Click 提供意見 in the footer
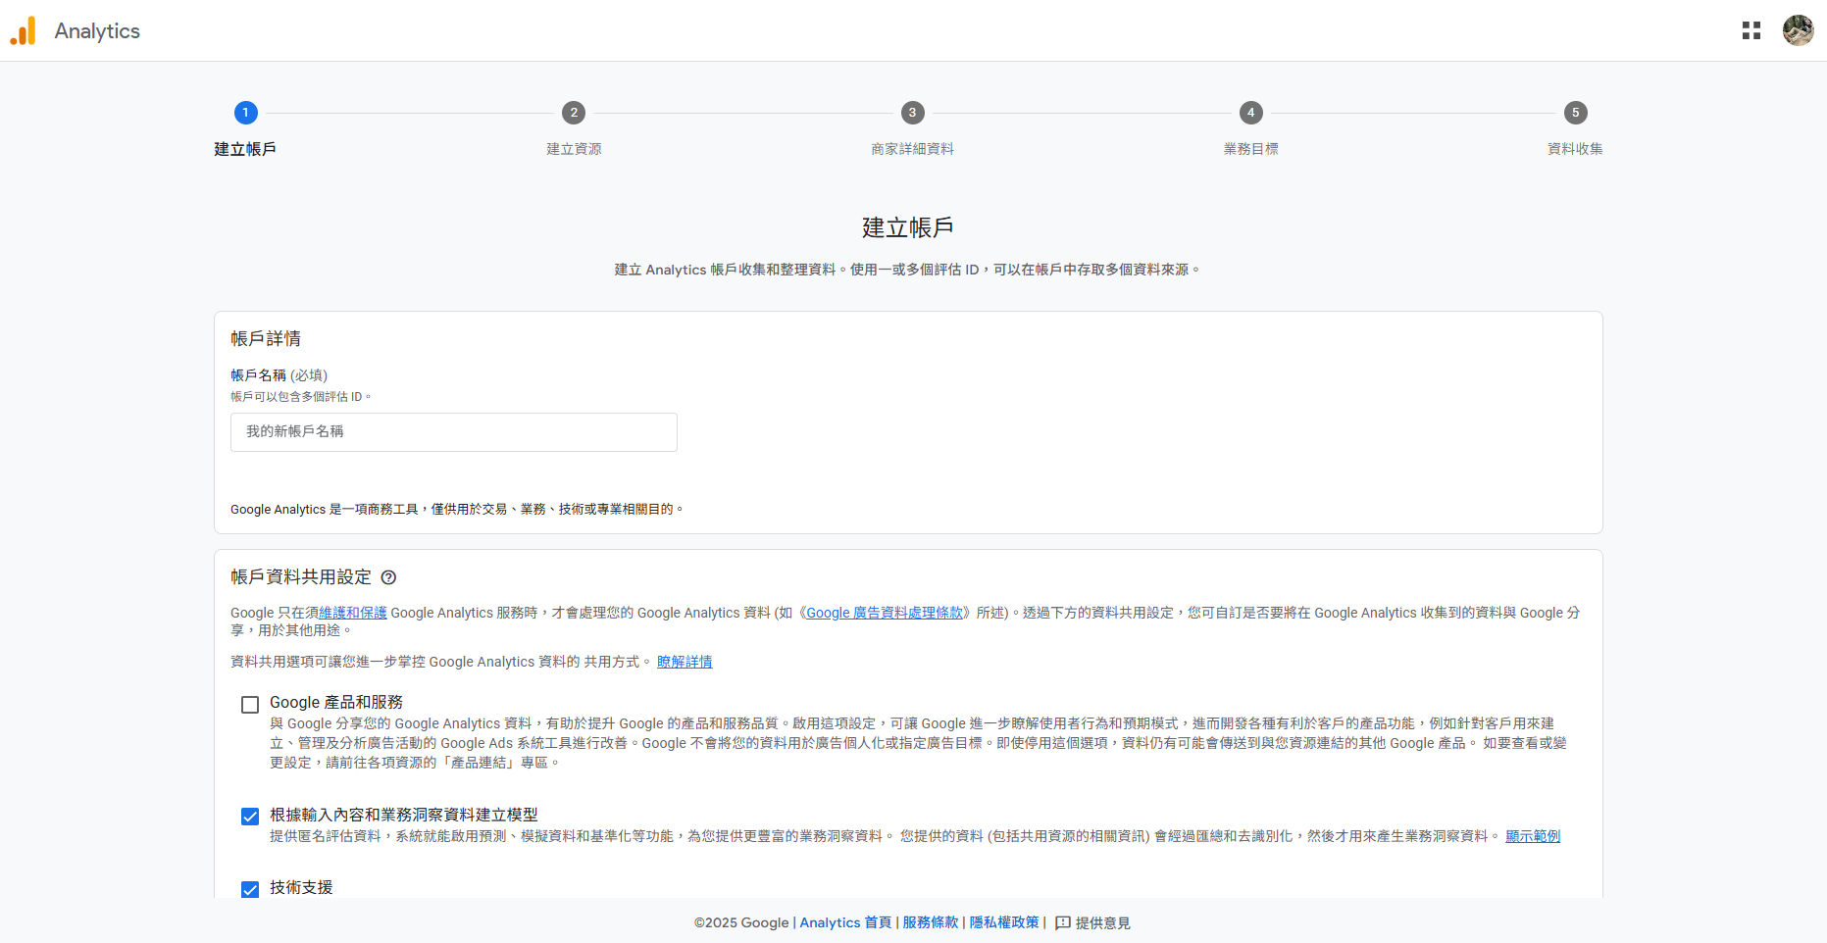The width and height of the screenshot is (1827, 943). coord(1102,922)
